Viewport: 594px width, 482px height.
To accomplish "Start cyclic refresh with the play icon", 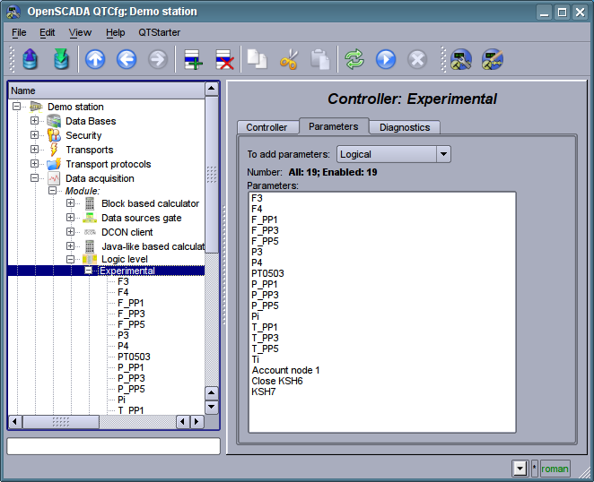I will [x=386, y=59].
